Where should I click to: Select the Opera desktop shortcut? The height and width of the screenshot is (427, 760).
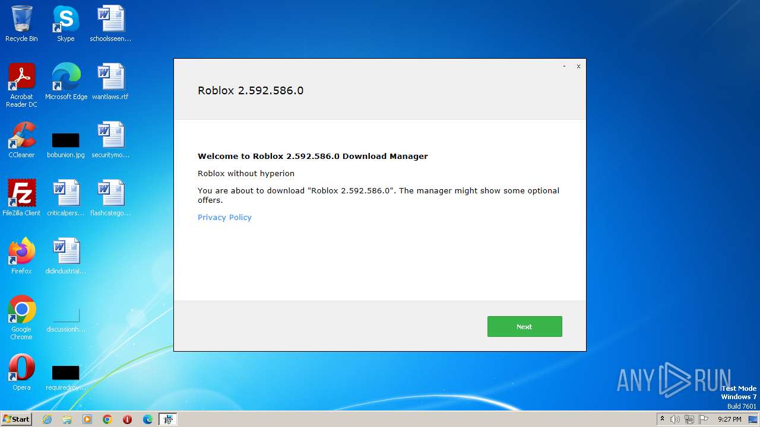point(21,372)
